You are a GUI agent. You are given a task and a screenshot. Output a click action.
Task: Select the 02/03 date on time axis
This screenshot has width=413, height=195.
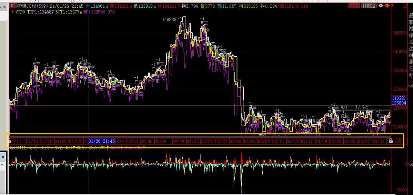132,141
